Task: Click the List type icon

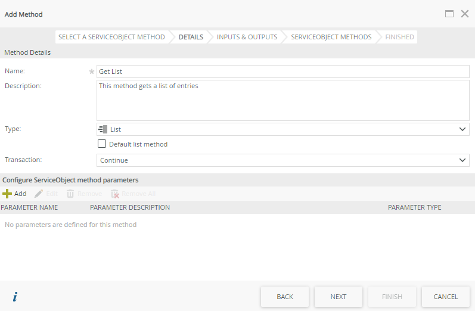Action: (103, 129)
